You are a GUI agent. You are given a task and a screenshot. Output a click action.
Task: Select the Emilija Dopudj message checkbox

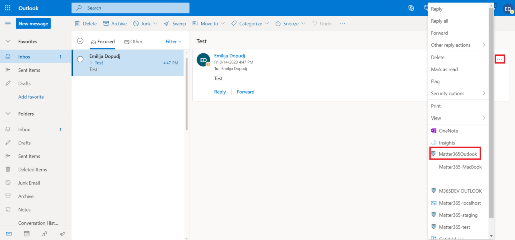tap(80, 59)
